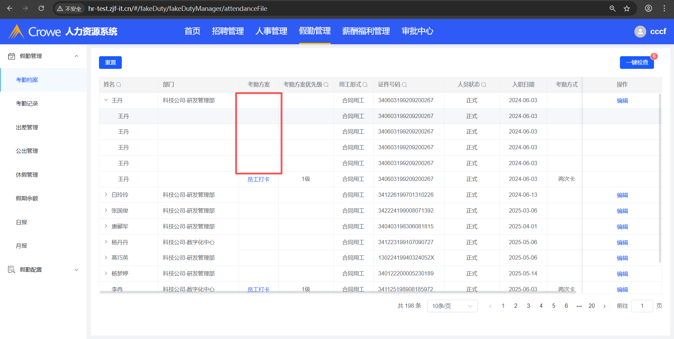674x339 pixels.
Task: Click the search icon next to 证件号码 header
Action: [404, 85]
